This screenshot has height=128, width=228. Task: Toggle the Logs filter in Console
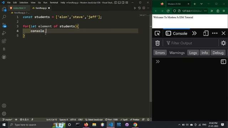(193, 53)
